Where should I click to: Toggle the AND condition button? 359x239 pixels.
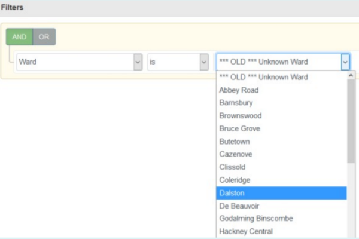coord(19,37)
